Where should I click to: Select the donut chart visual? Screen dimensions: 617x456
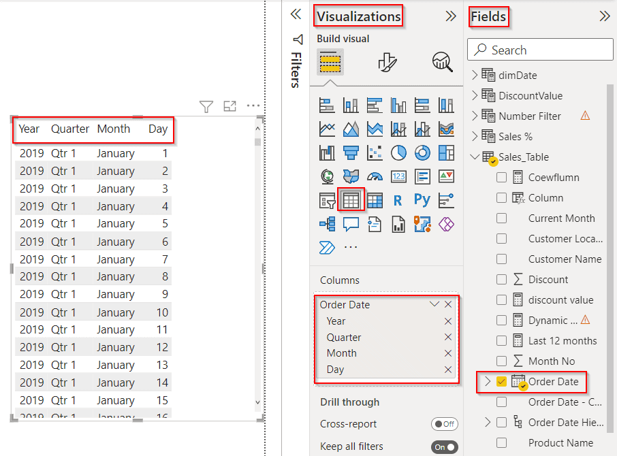tap(422, 153)
